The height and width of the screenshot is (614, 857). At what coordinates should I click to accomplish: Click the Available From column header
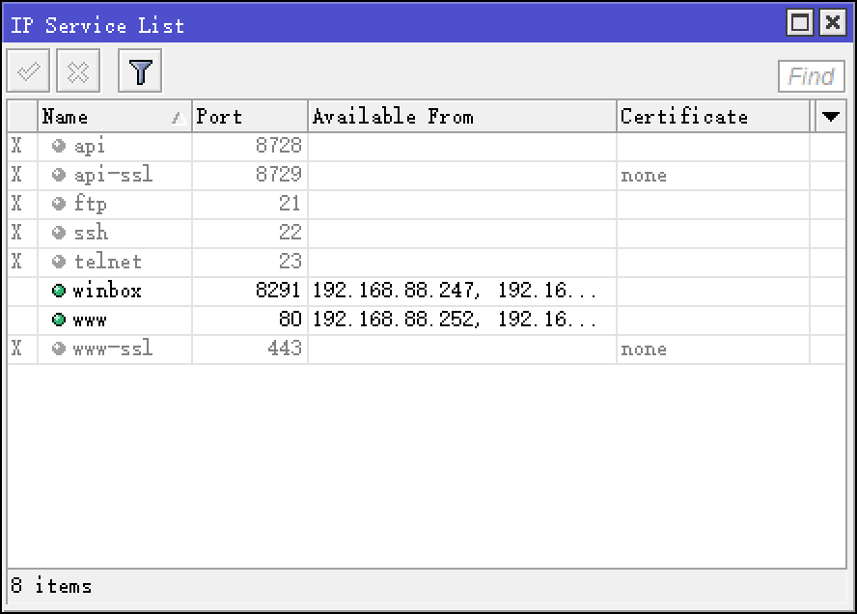tap(461, 117)
